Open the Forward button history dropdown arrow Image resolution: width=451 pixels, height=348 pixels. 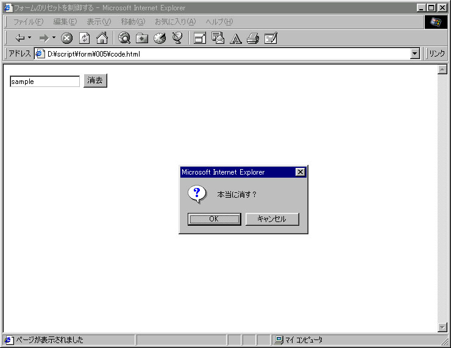(x=54, y=38)
